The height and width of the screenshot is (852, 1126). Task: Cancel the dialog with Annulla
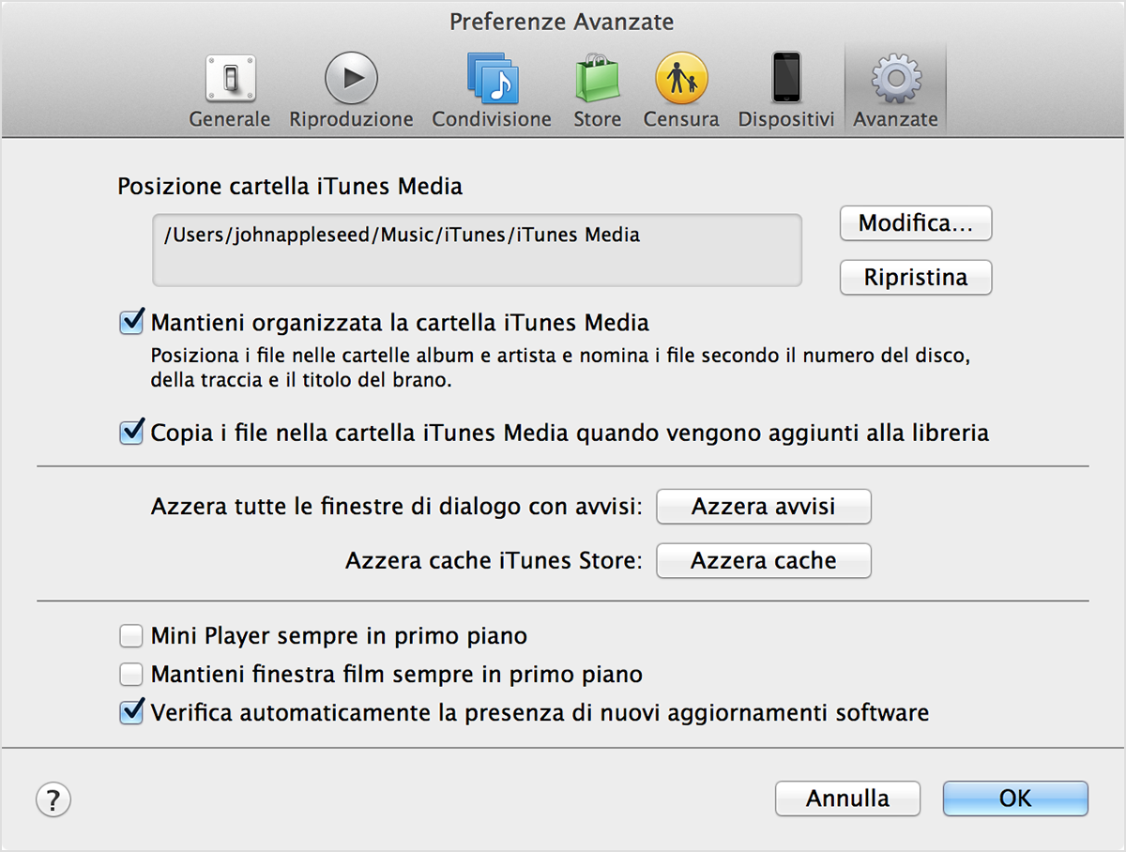coord(847,799)
